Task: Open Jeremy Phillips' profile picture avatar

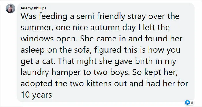Action: tap(11, 8)
